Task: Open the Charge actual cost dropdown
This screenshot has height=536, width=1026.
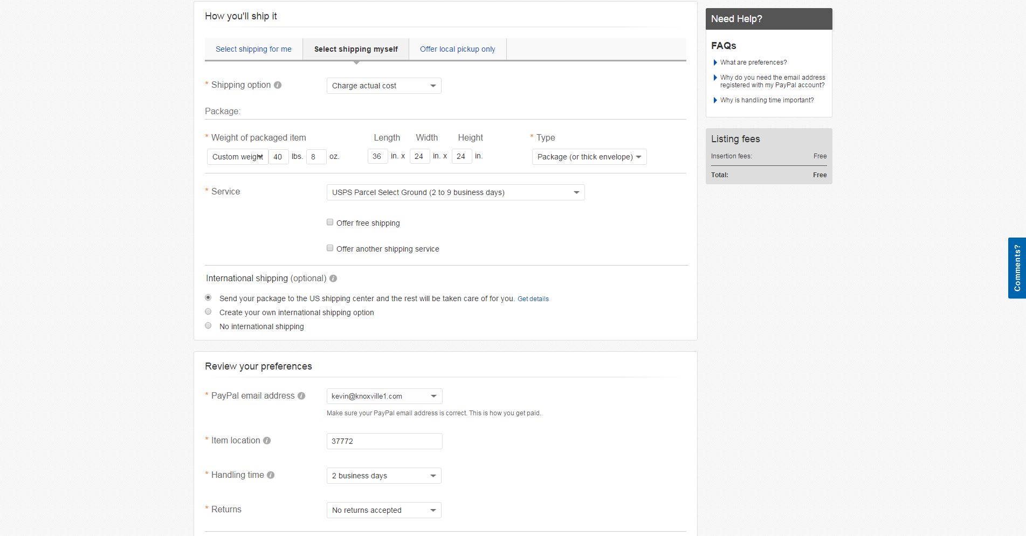Action: 384,86
